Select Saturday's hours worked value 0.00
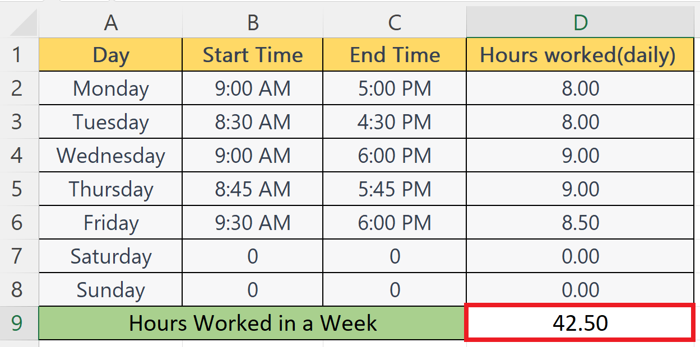700x347 pixels. (x=581, y=256)
